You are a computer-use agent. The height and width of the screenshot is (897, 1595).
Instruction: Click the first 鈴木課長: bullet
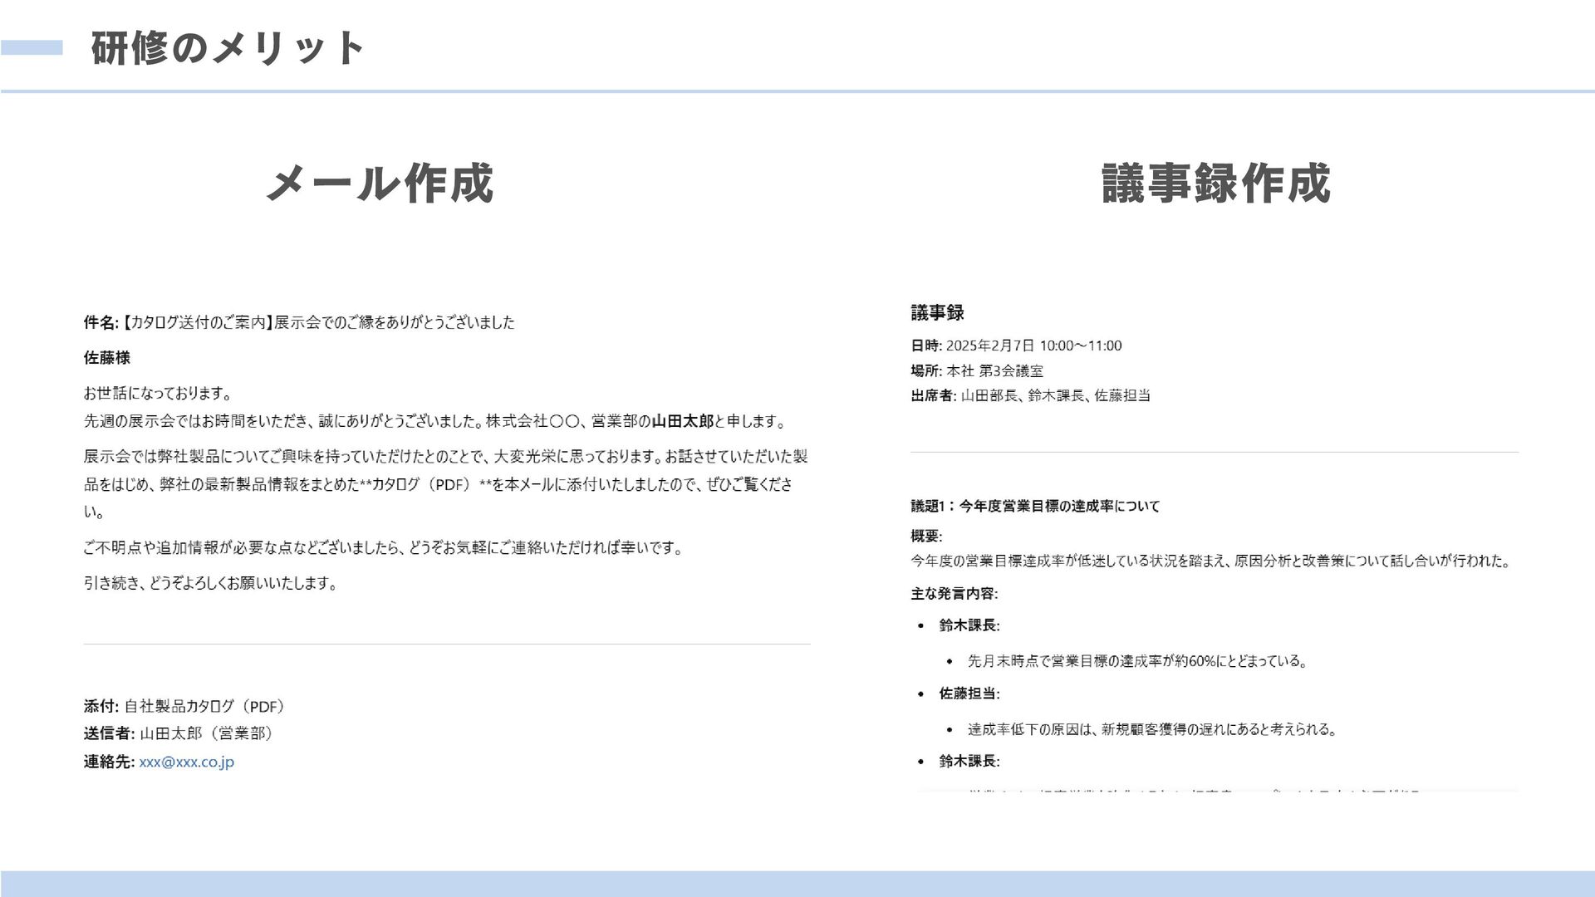click(969, 625)
